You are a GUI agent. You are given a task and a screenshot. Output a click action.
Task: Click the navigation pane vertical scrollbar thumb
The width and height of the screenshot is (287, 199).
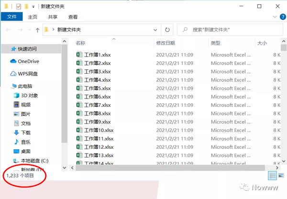(x=65, y=94)
